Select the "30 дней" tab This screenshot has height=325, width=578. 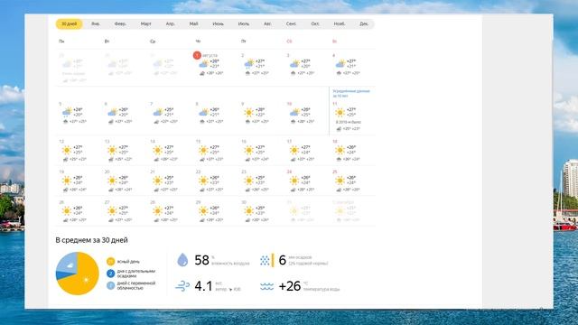[x=69, y=24]
